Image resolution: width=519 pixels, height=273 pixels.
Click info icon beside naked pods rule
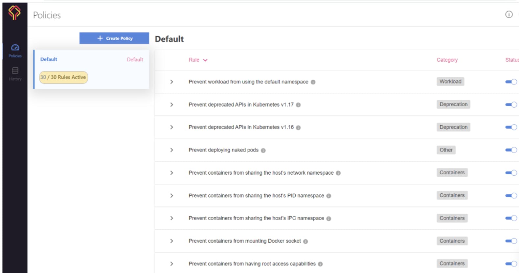(263, 150)
